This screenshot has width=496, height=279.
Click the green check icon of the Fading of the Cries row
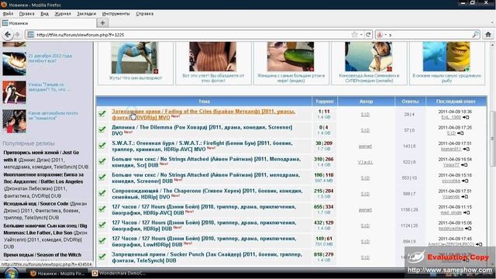[102, 114]
